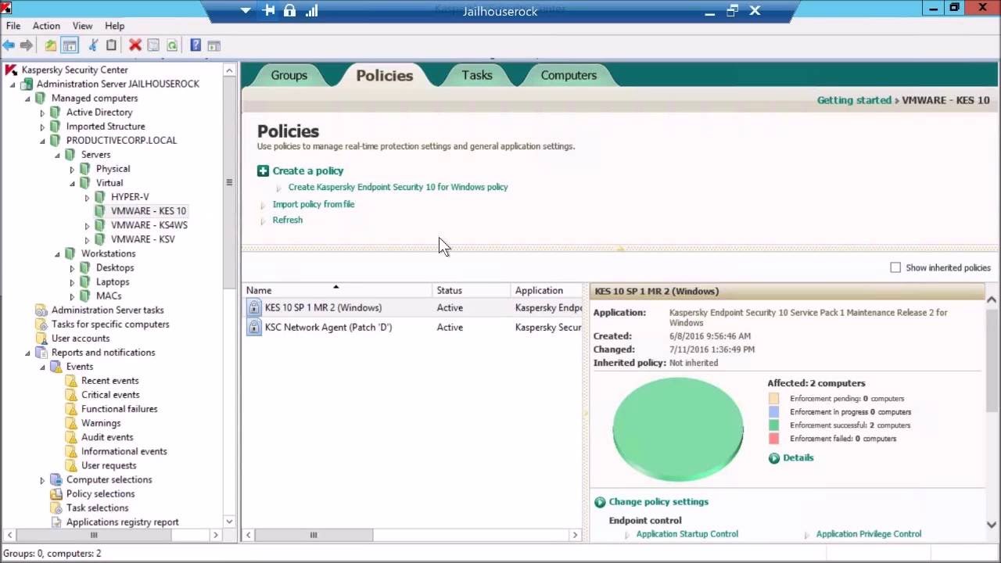
Task: Expand the VMWARE - KS4WS node
Action: tap(88, 225)
